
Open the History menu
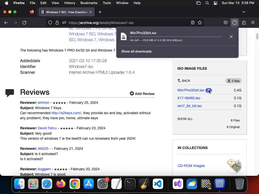pyautogui.click(x=70, y=3)
